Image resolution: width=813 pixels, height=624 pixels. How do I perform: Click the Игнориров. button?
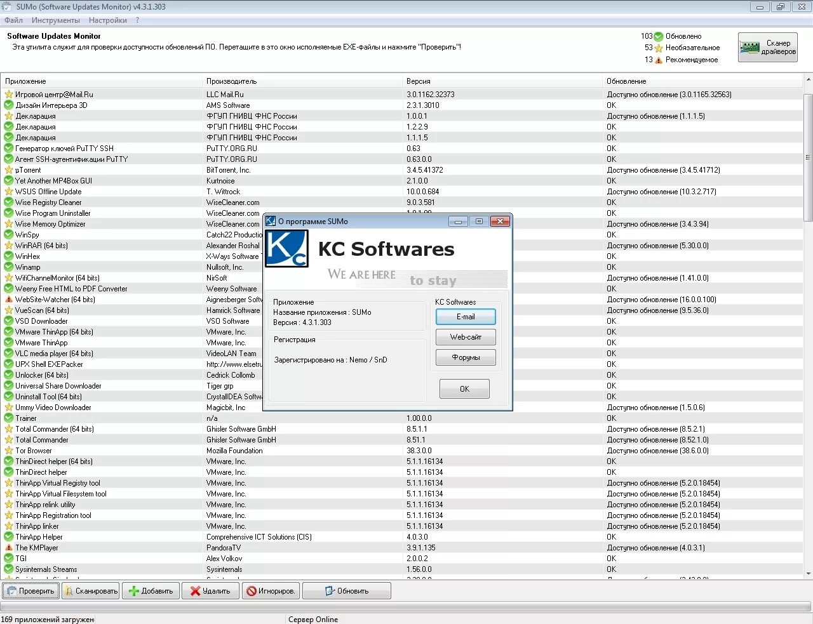[x=271, y=591]
